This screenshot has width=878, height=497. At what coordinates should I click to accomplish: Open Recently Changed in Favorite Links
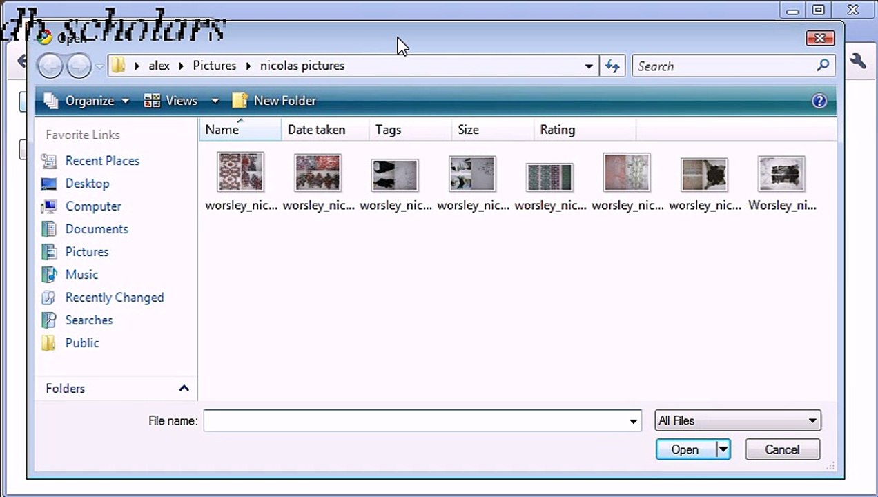tap(115, 298)
